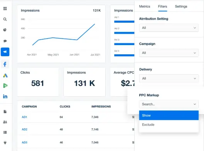The width and height of the screenshot is (204, 151).
Task: Open the dashboard grid icon in sidebar
Action: (x=5, y=8)
